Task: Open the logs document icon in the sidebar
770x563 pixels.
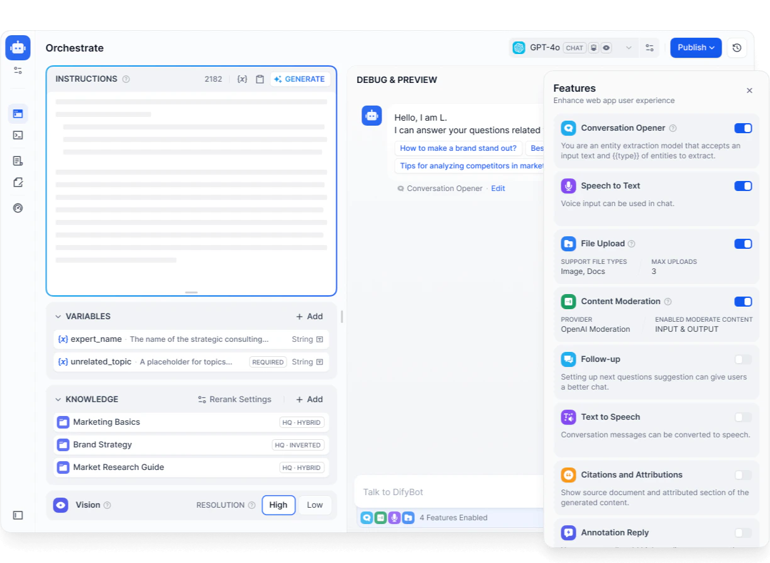Action: (x=18, y=160)
